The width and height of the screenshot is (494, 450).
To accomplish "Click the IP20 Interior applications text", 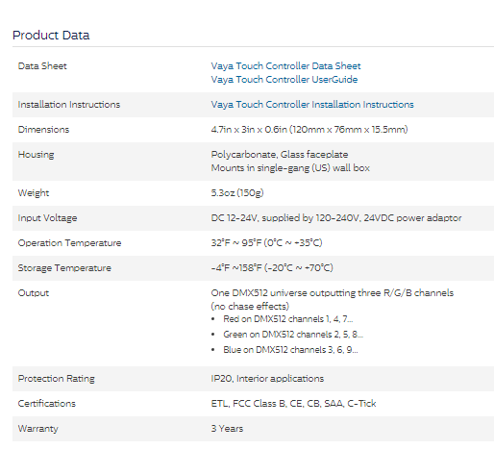I will (267, 379).
